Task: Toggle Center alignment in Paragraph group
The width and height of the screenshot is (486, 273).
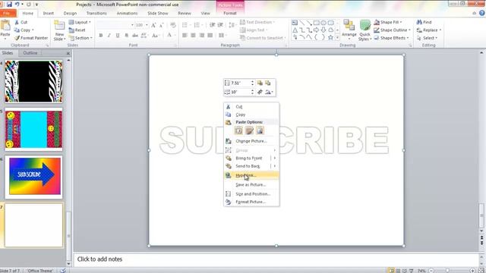Action: click(193, 36)
